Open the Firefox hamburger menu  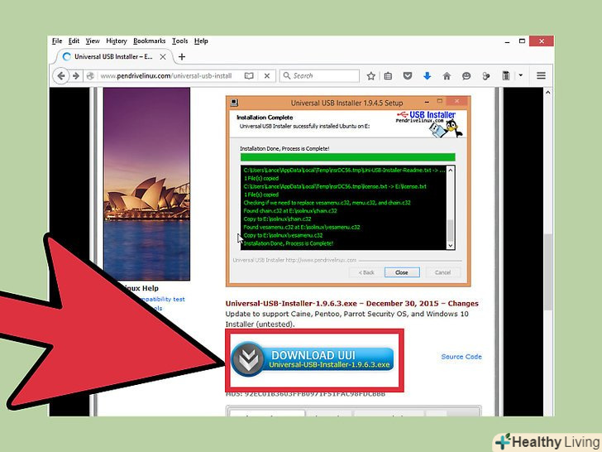pyautogui.click(x=541, y=75)
